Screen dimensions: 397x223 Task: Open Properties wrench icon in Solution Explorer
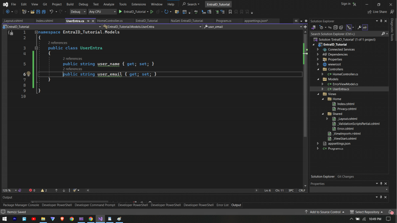click(x=359, y=27)
